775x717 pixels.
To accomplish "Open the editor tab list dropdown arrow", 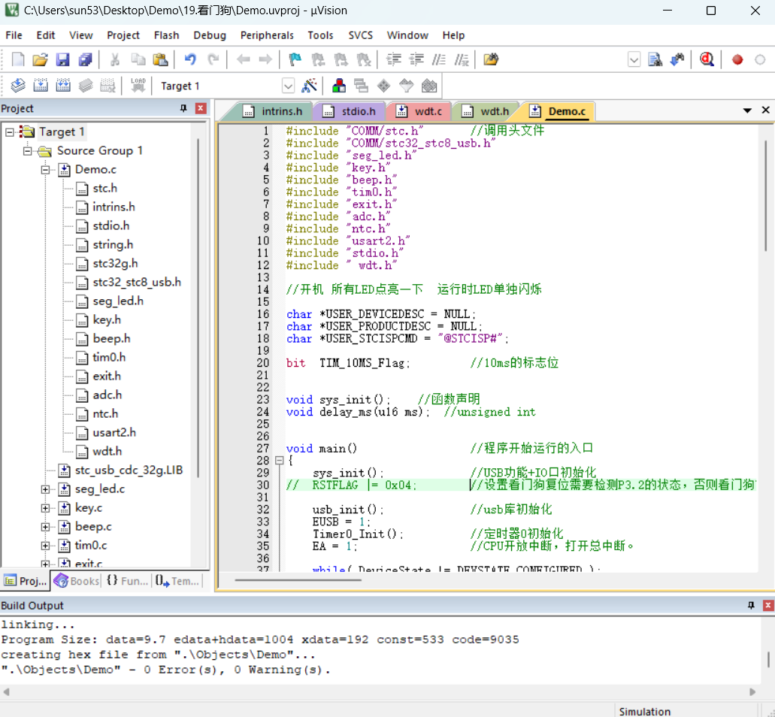I will [x=747, y=110].
